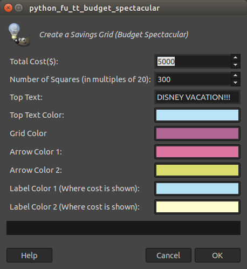Click the Total Cost input field

[193, 62]
